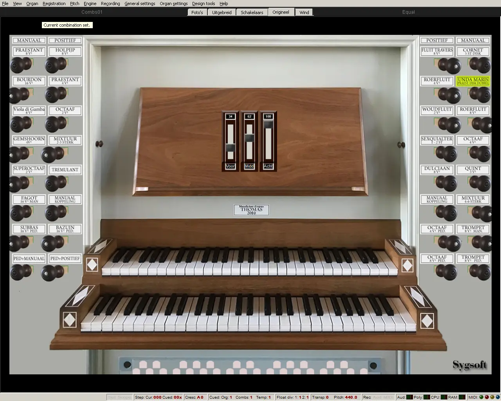
Task: Pull the Dulciaan stop knob
Action: pos(446,184)
